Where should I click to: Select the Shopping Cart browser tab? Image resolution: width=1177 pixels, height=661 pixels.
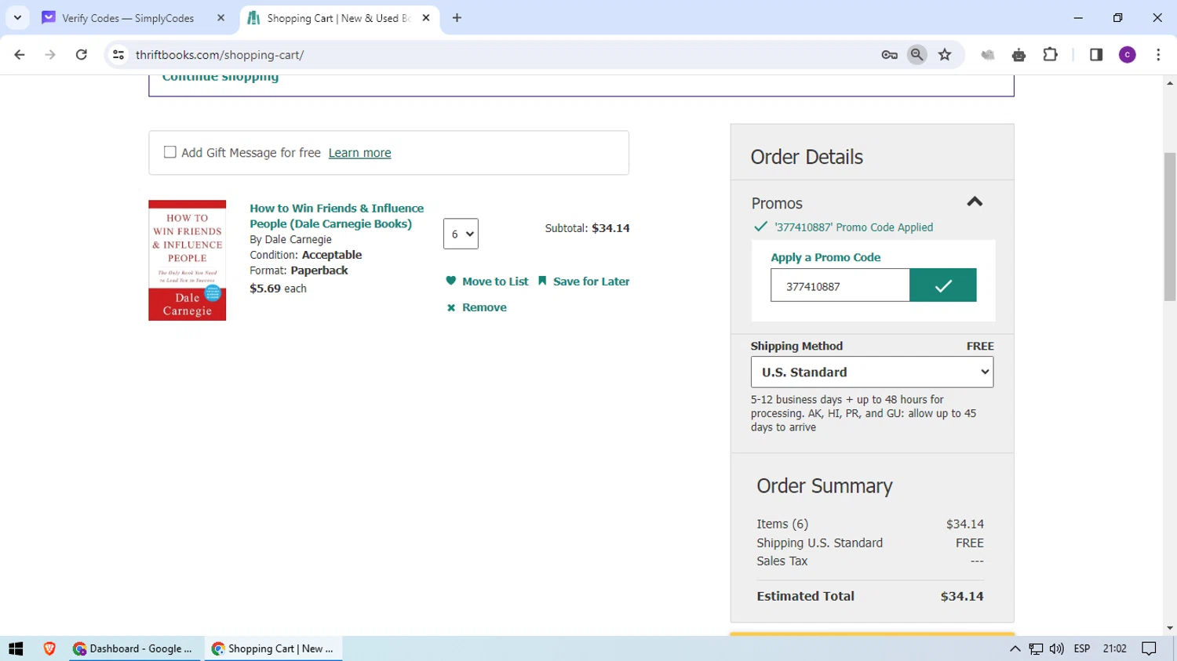(339, 18)
